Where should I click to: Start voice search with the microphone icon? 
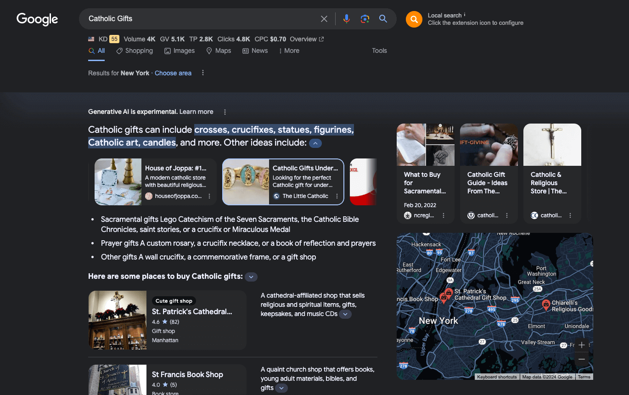pyautogui.click(x=347, y=19)
